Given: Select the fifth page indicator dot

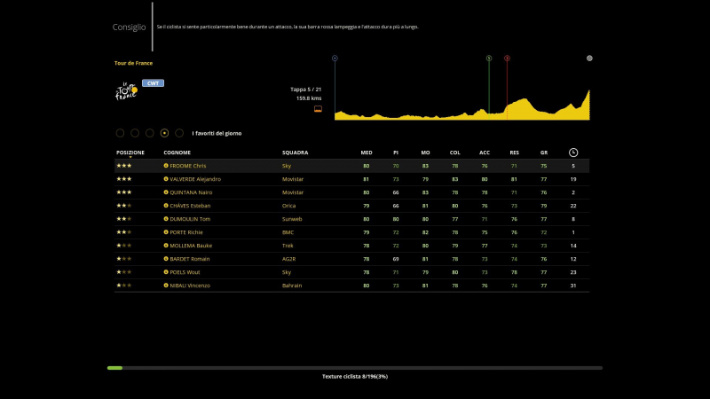Looking at the screenshot, I should pos(179,133).
